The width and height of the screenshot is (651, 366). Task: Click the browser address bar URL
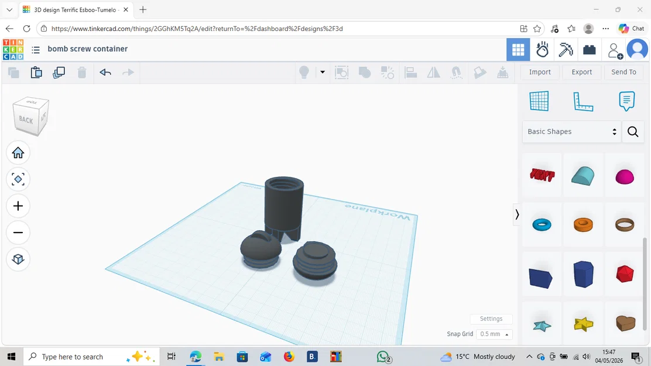[x=197, y=29]
